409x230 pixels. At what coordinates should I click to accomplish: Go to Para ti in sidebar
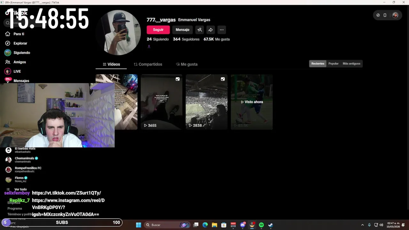pos(19,34)
